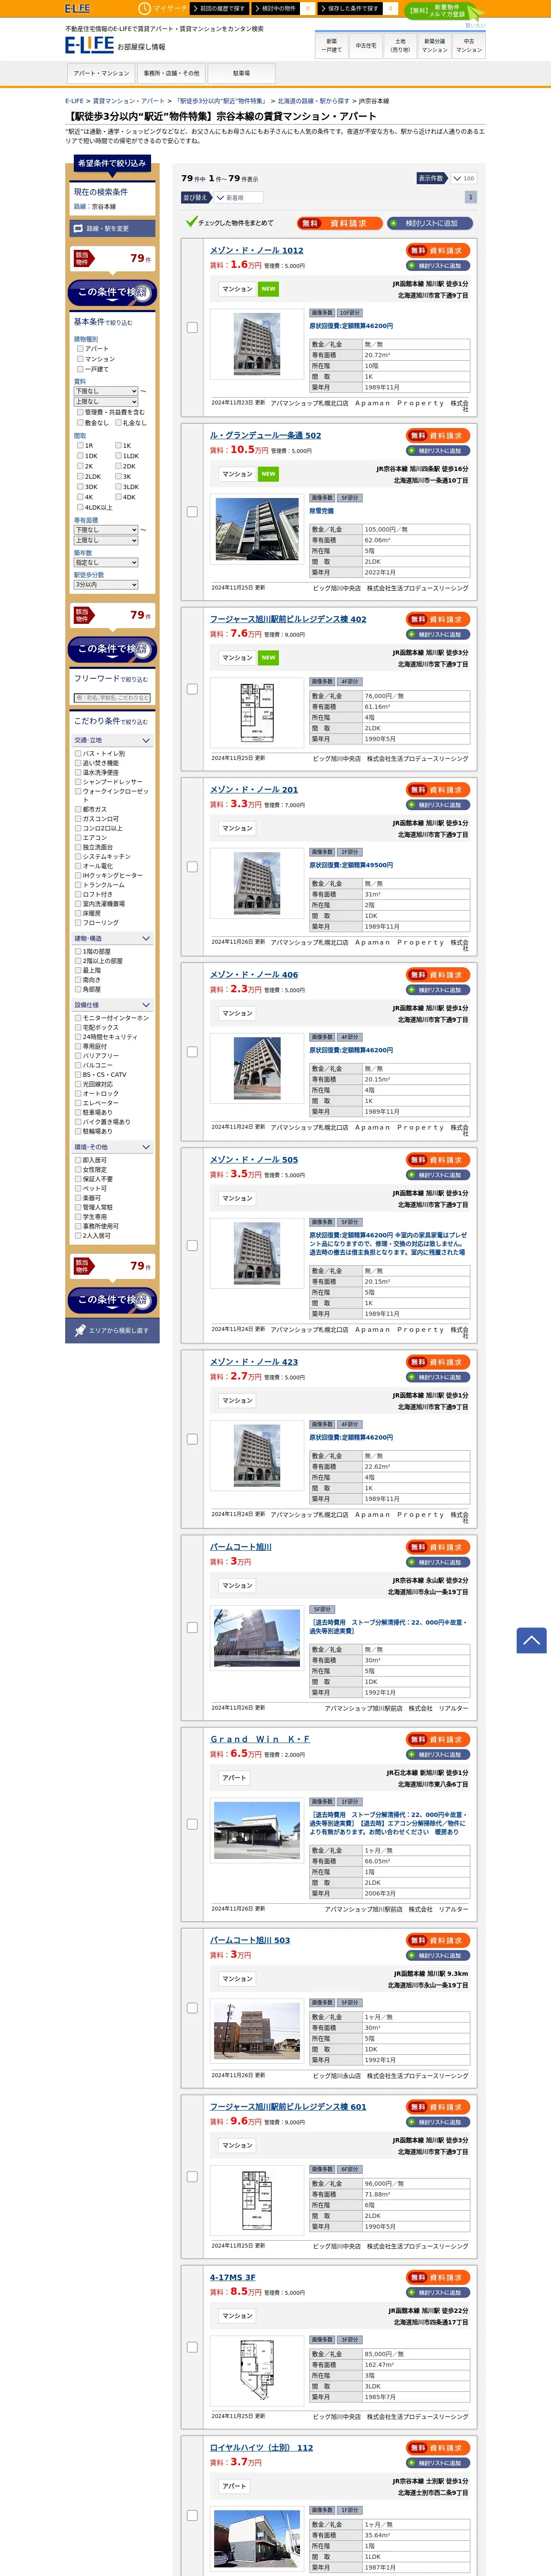The width and height of the screenshot is (551, 2576).
Task: Open listing メゾン・ド・ノール 406
Action: [x=254, y=975]
